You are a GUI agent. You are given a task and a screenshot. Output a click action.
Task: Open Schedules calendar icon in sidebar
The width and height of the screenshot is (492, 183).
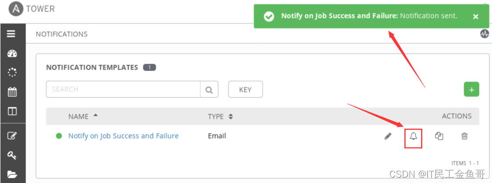[12, 92]
